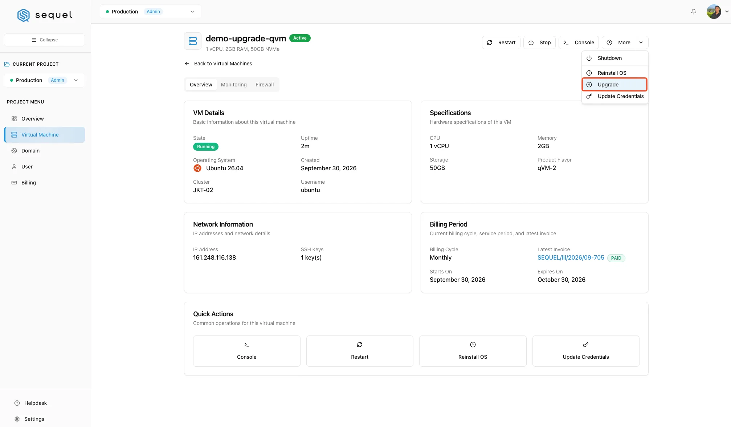Image resolution: width=731 pixels, height=427 pixels.
Task: Click the Restart button in header
Action: click(x=501, y=42)
